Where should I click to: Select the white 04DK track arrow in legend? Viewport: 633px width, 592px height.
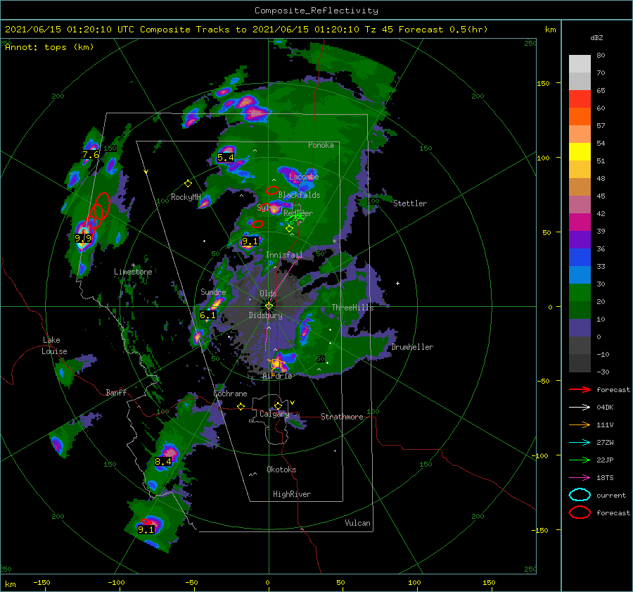(x=580, y=408)
